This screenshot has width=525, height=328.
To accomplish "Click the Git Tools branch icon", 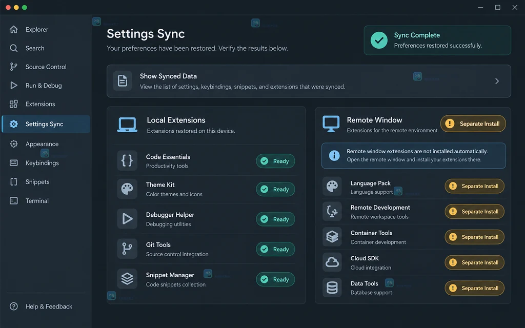I will [x=127, y=249].
